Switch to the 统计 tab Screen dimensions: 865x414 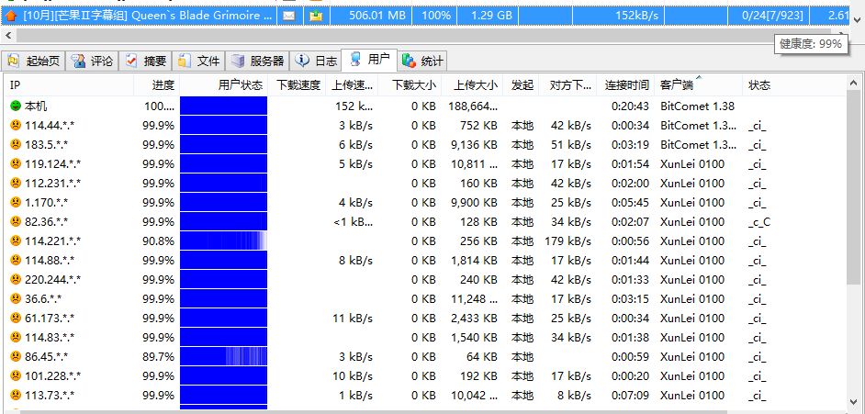click(422, 62)
